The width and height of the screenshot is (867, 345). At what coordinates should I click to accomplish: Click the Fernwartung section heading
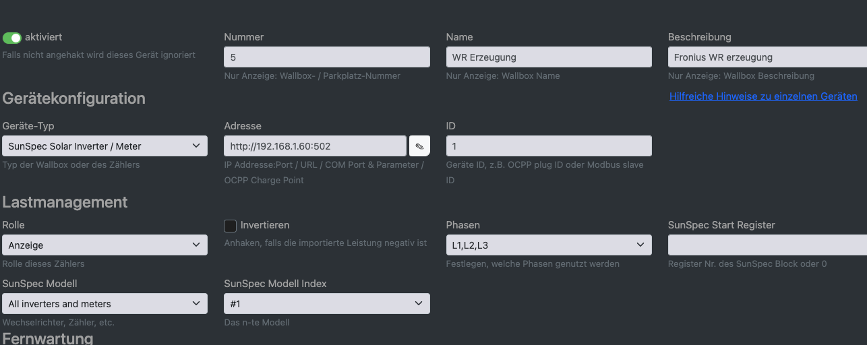[48, 338]
